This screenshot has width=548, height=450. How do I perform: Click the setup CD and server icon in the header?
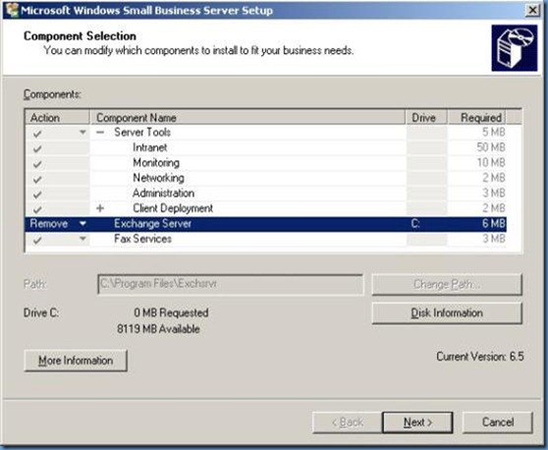click(514, 48)
